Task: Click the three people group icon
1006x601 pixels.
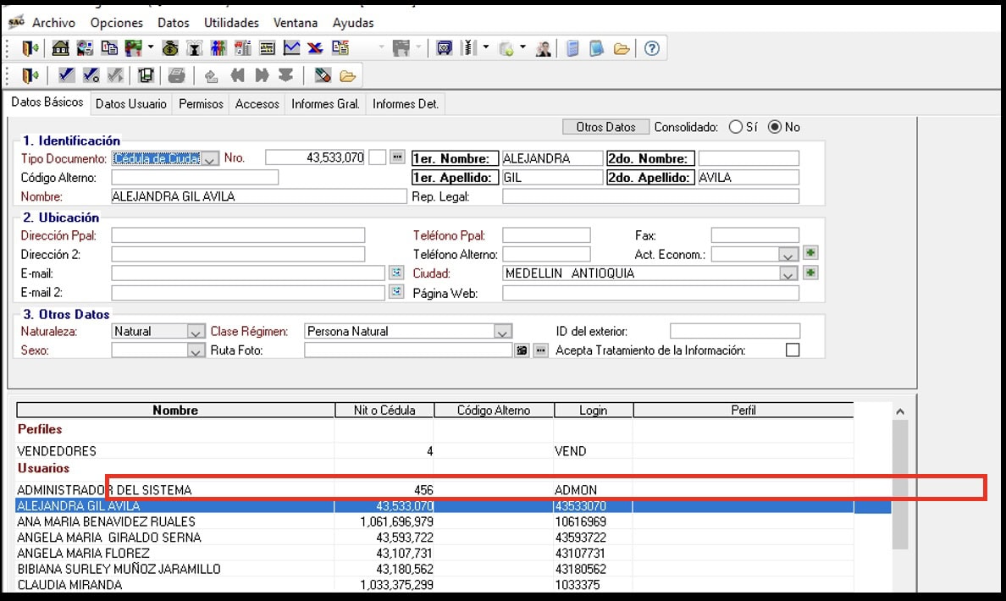Action: [x=218, y=48]
